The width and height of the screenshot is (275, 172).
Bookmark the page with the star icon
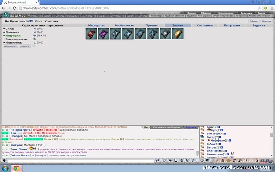pyautogui.click(x=259, y=8)
